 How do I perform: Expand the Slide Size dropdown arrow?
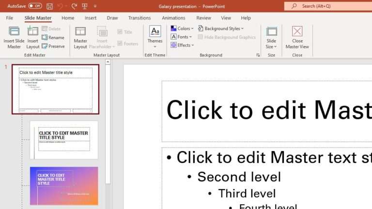[275, 46]
